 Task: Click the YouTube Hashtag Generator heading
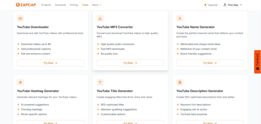[x=38, y=91]
